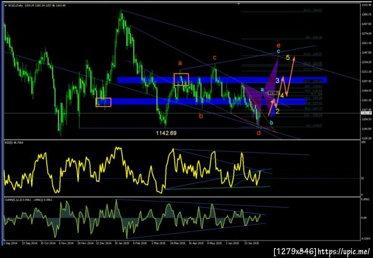This screenshot has width=373, height=258.
Task: Click the GOLD,Daily chart title text
Action: [x=16, y=5]
